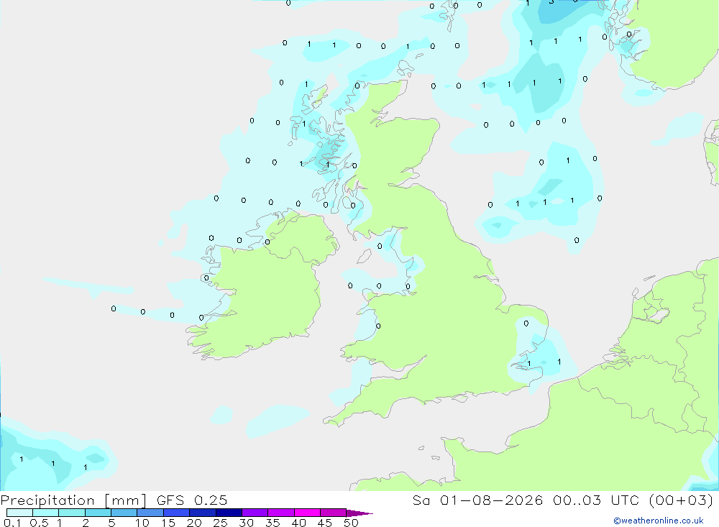Click the '20' legend scale label
This screenshot has height=527, width=719.
click(x=194, y=523)
